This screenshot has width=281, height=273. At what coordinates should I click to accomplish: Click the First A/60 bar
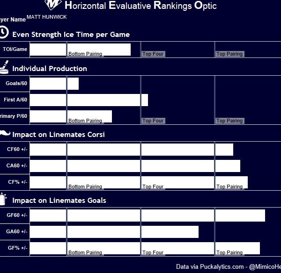89,100
